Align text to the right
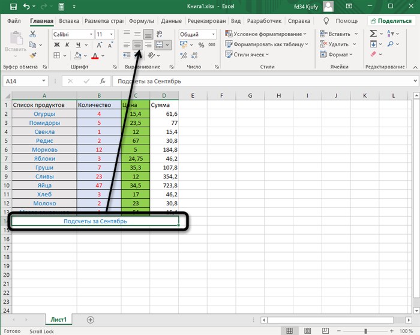 click(x=148, y=45)
